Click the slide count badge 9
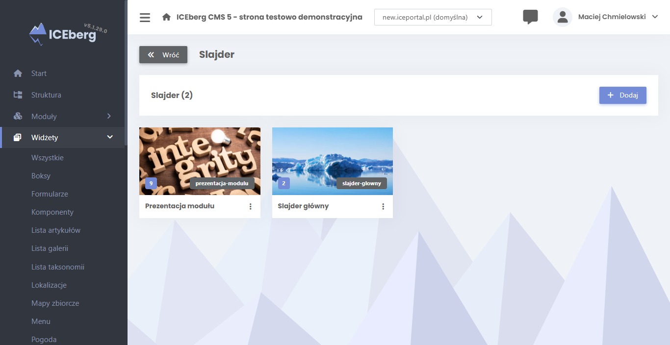The height and width of the screenshot is (345, 670). click(x=151, y=183)
